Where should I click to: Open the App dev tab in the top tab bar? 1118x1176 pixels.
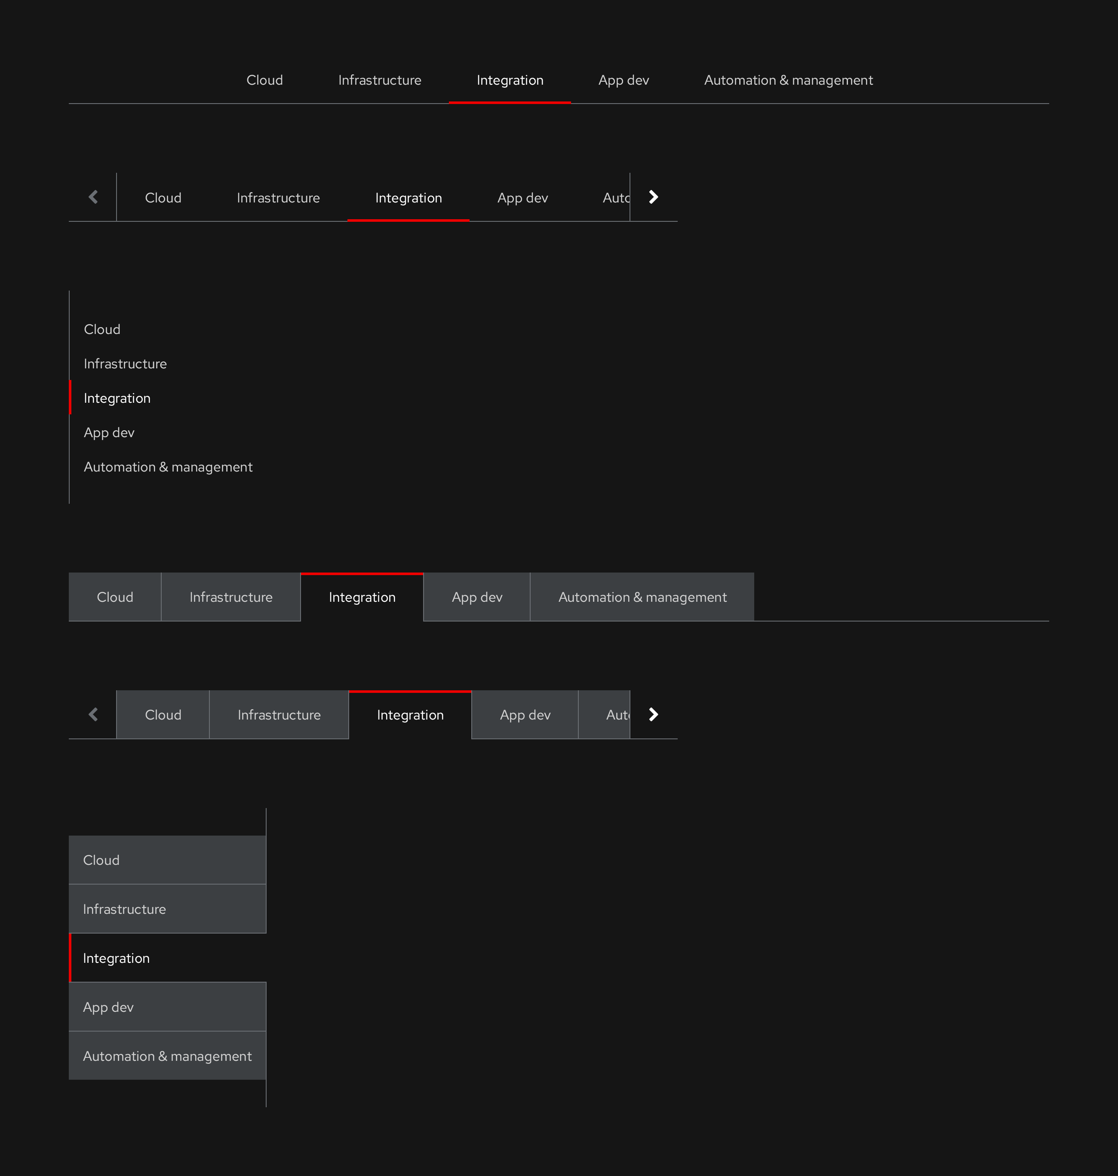623,80
